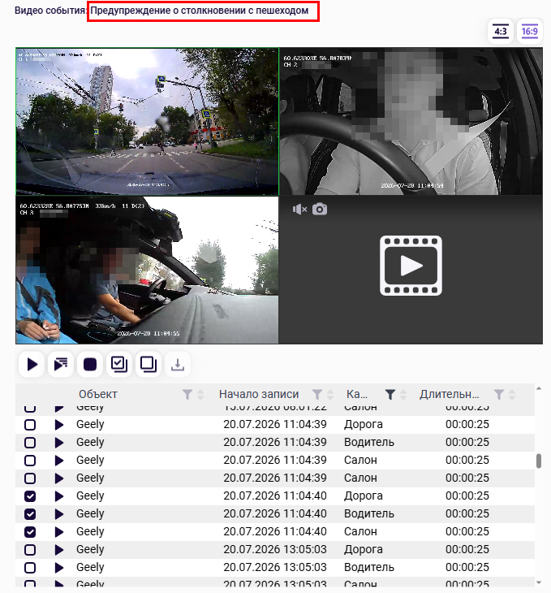Select the road camera video tile
This screenshot has height=593, width=551.
(147, 121)
